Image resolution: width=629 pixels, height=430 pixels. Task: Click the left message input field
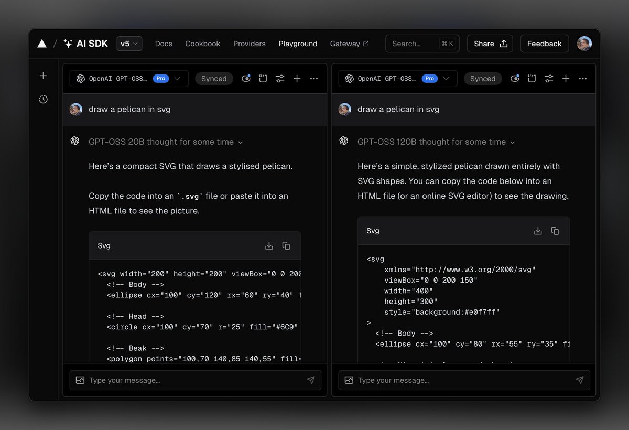pyautogui.click(x=195, y=380)
